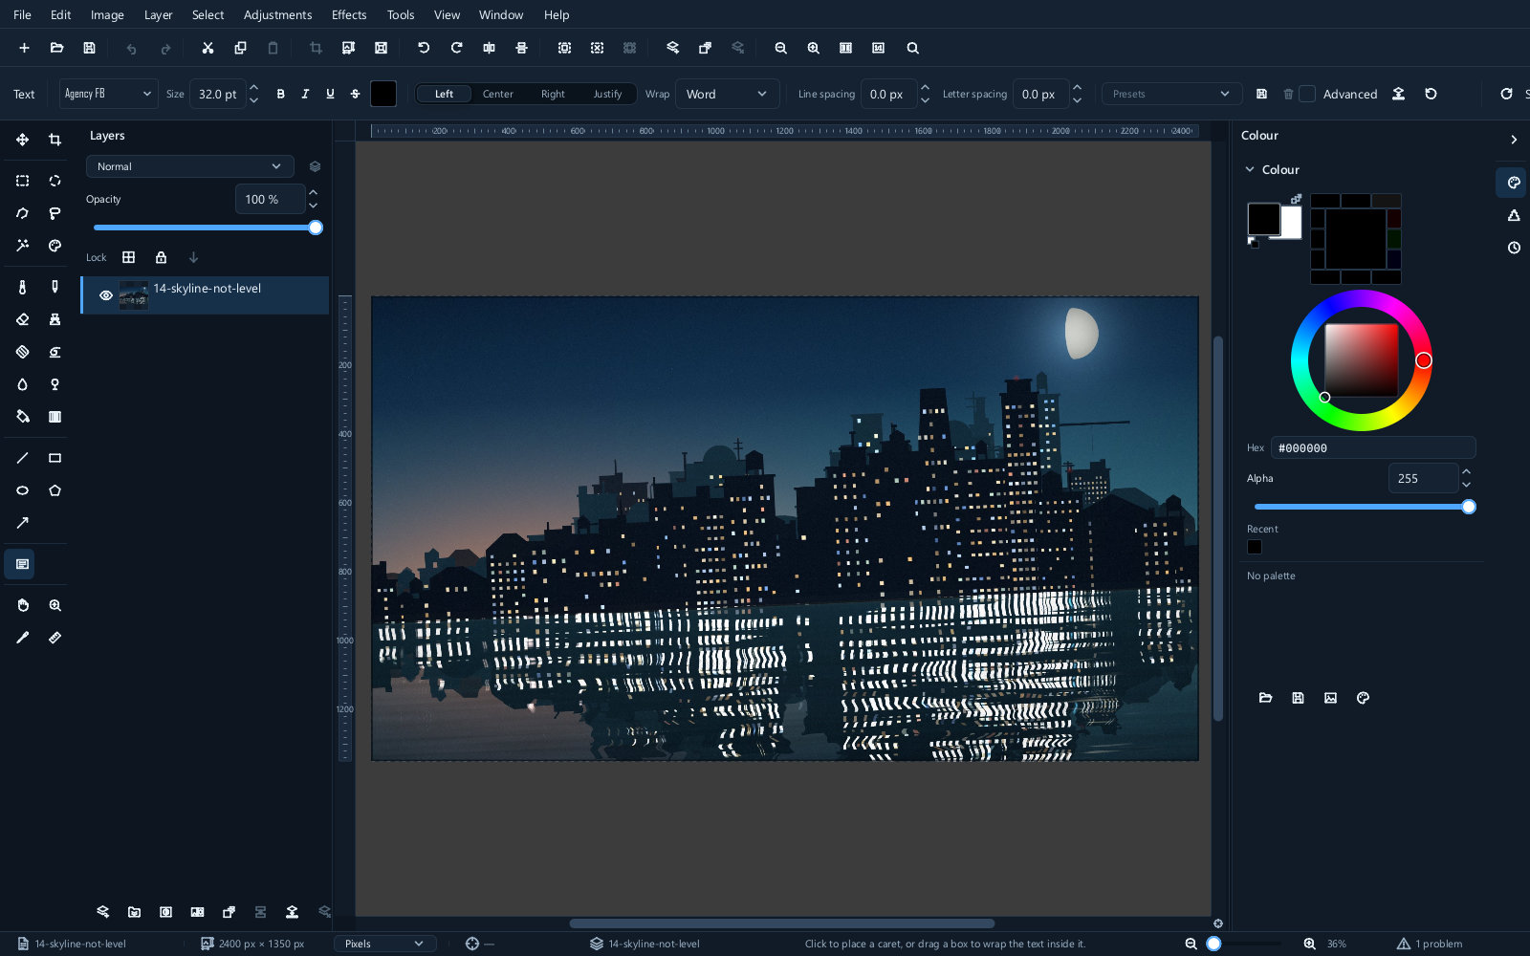Increase the Alpha value stepper
Screen dimensions: 1530x956
(x=1467, y=471)
